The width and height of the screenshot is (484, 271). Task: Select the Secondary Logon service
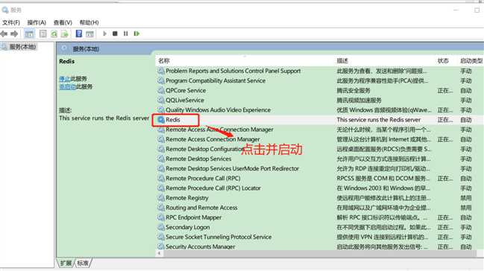[188, 227]
